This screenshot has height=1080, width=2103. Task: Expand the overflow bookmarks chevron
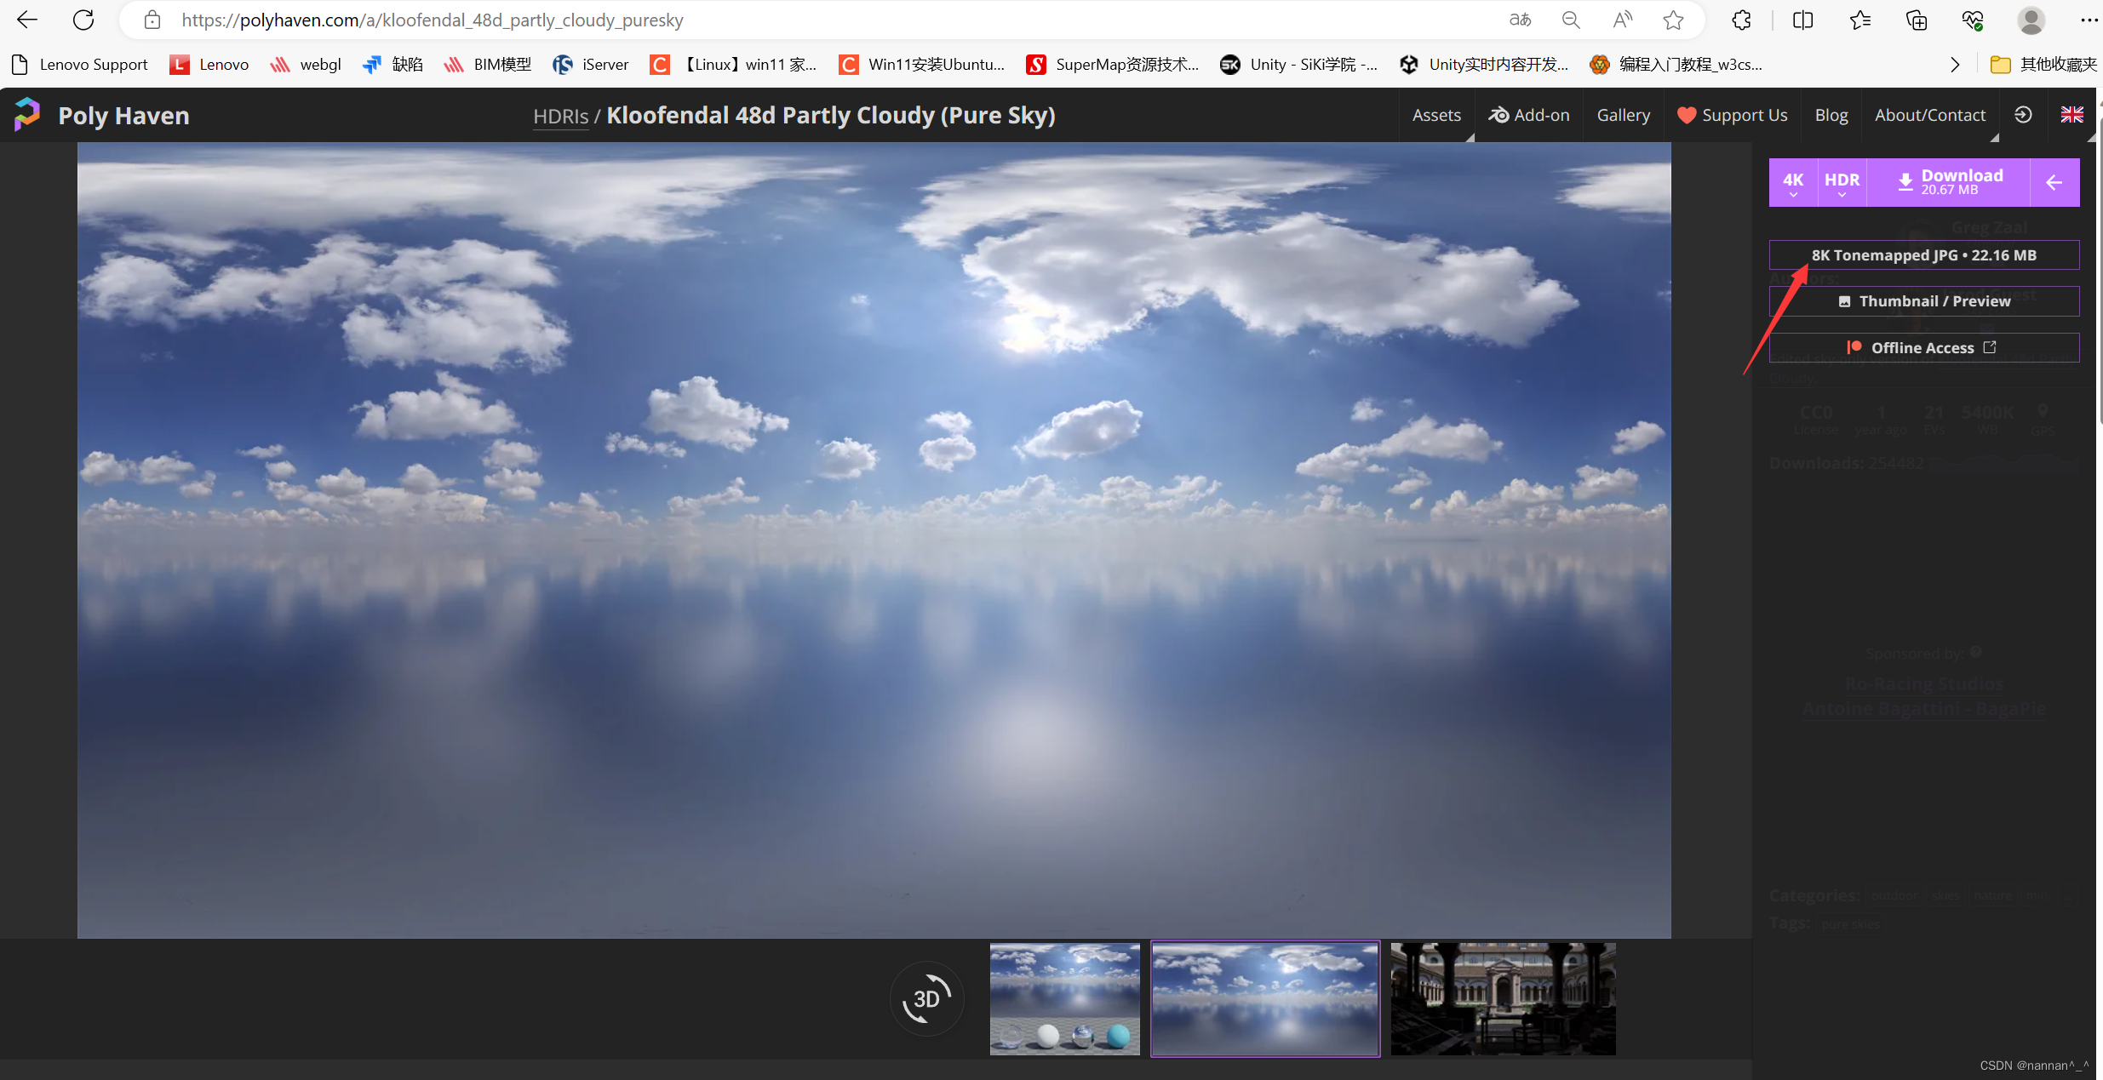tap(1954, 64)
